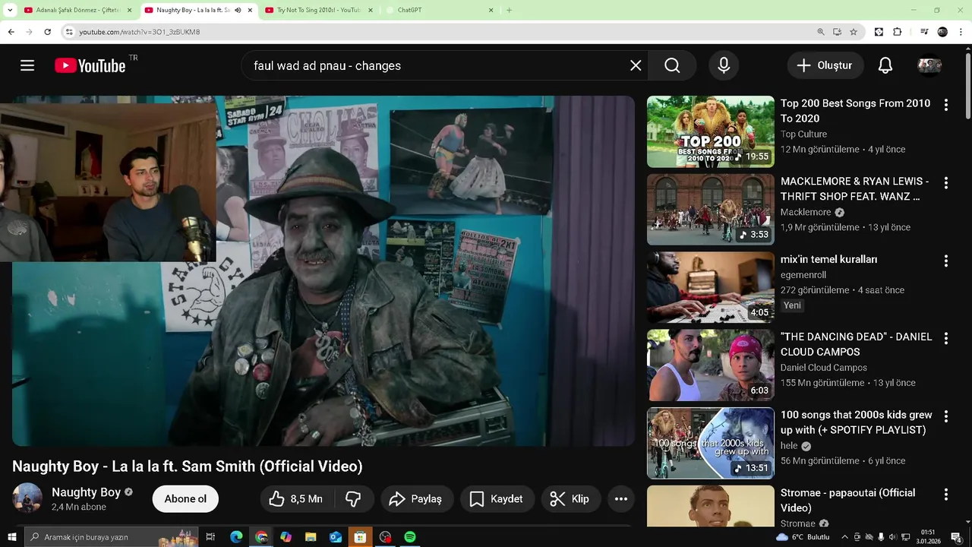This screenshot has height=547, width=972.
Task: Create a clip with the Klip button
Action: [x=570, y=499]
